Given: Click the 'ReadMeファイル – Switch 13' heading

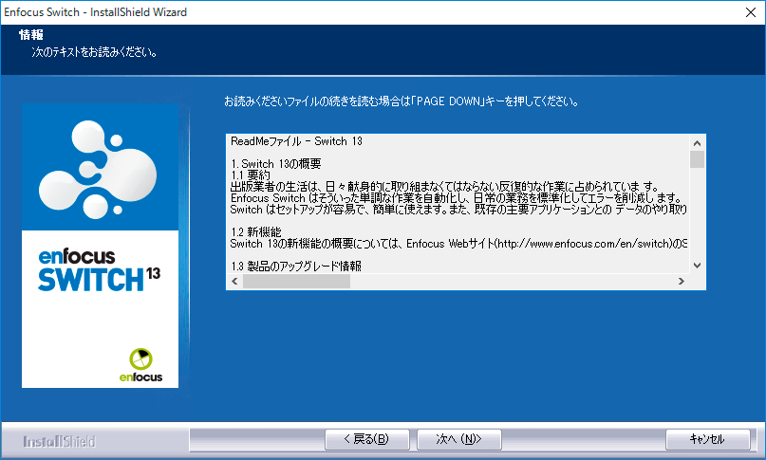Looking at the screenshot, I should tap(296, 141).
